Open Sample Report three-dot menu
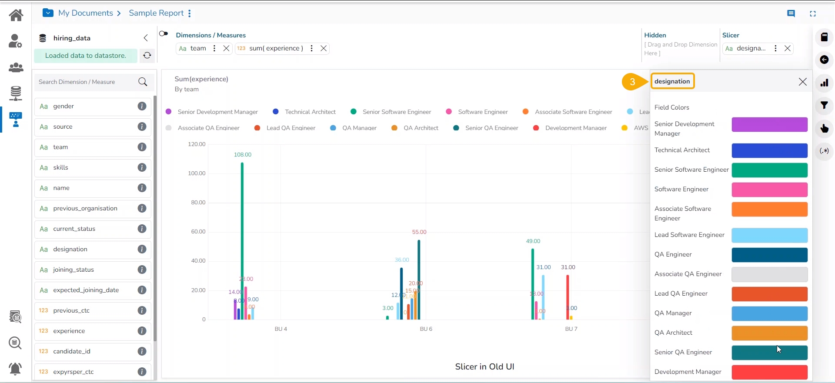Viewport: 835px width, 383px height. point(190,13)
